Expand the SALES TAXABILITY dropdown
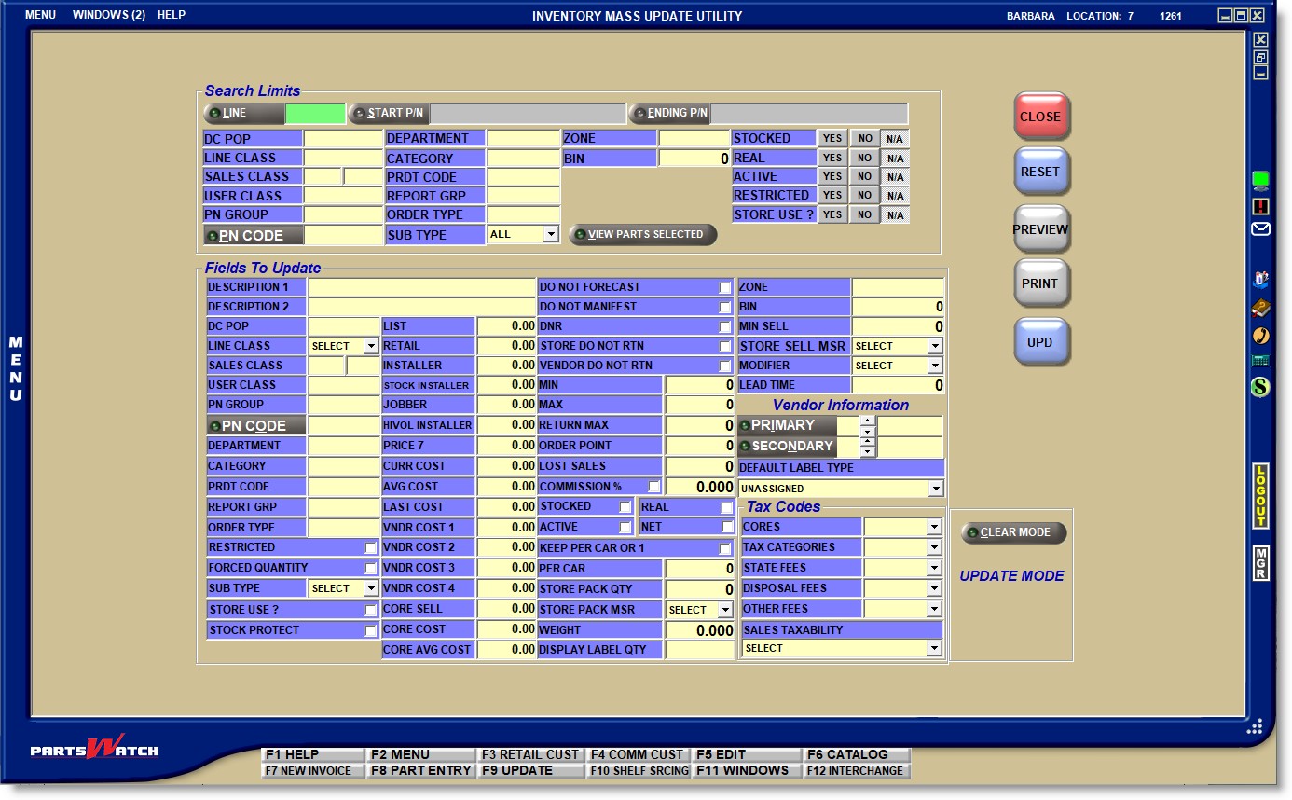Screen dimensions: 1292x800 934,649
